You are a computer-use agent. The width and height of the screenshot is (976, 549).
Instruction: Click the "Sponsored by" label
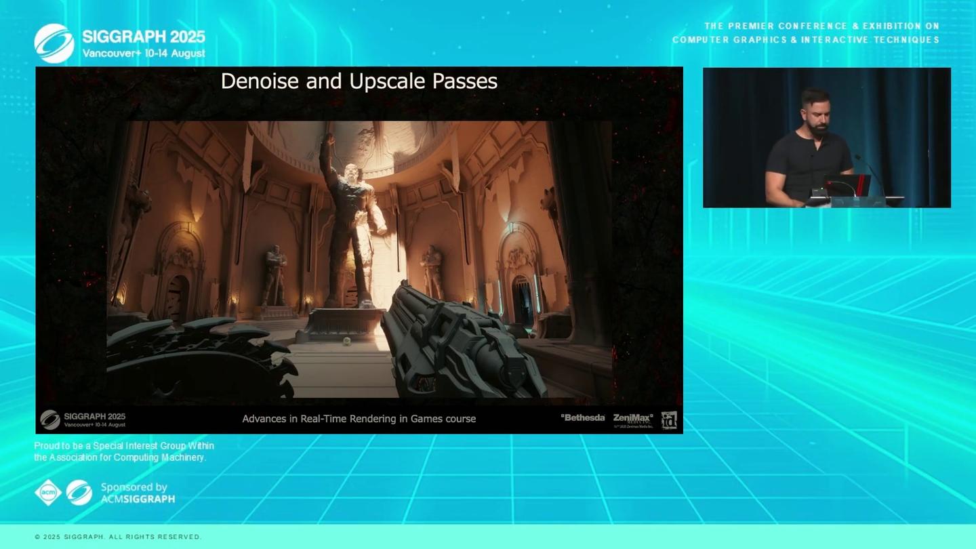click(x=134, y=487)
